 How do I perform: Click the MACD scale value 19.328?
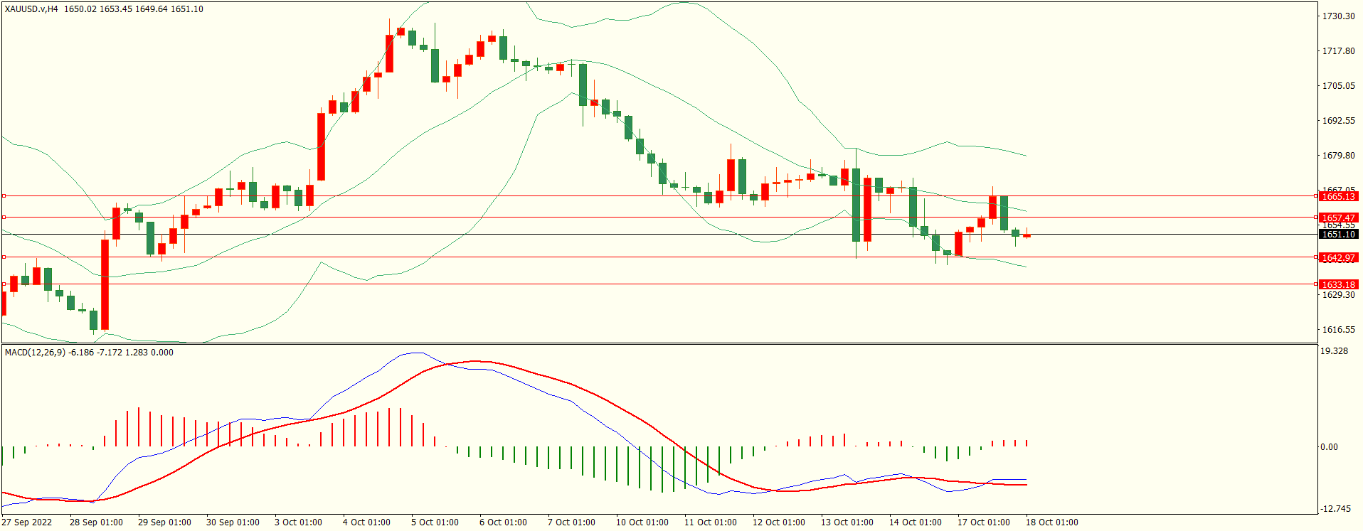[x=1334, y=350]
